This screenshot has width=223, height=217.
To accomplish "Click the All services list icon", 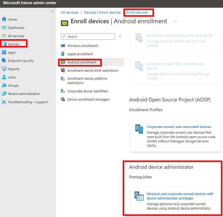I will pyautogui.click(x=4, y=36).
